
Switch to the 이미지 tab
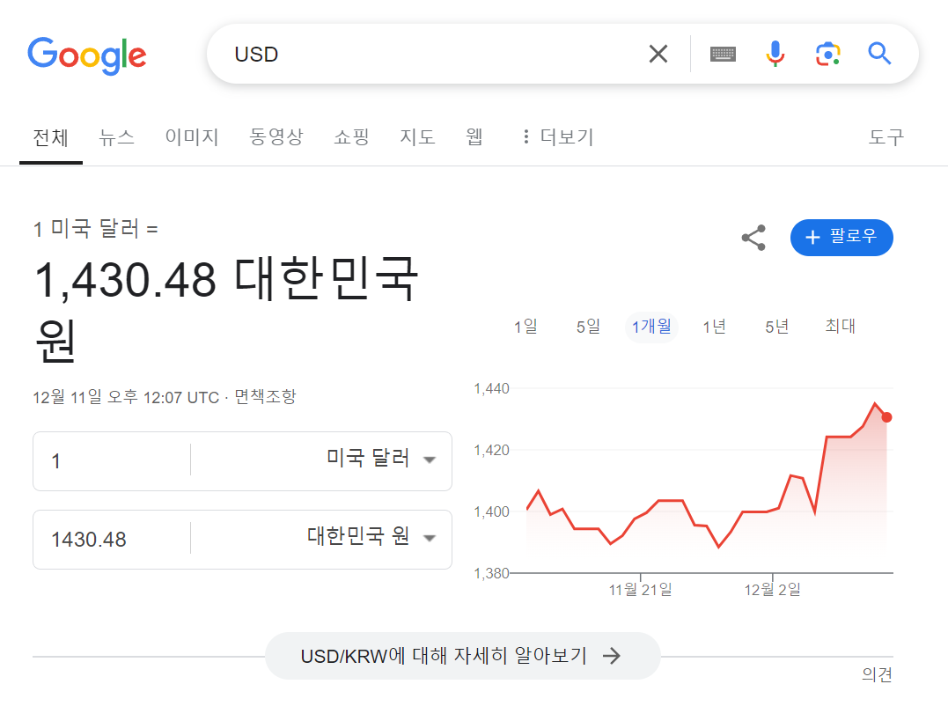click(x=192, y=137)
